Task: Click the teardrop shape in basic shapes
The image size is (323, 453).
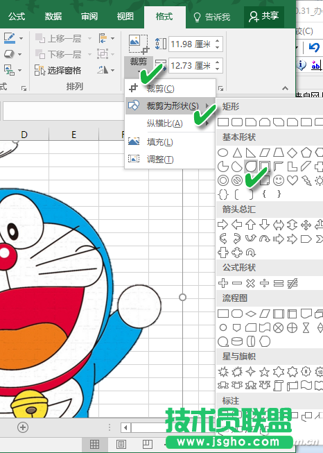Action: 237,166
